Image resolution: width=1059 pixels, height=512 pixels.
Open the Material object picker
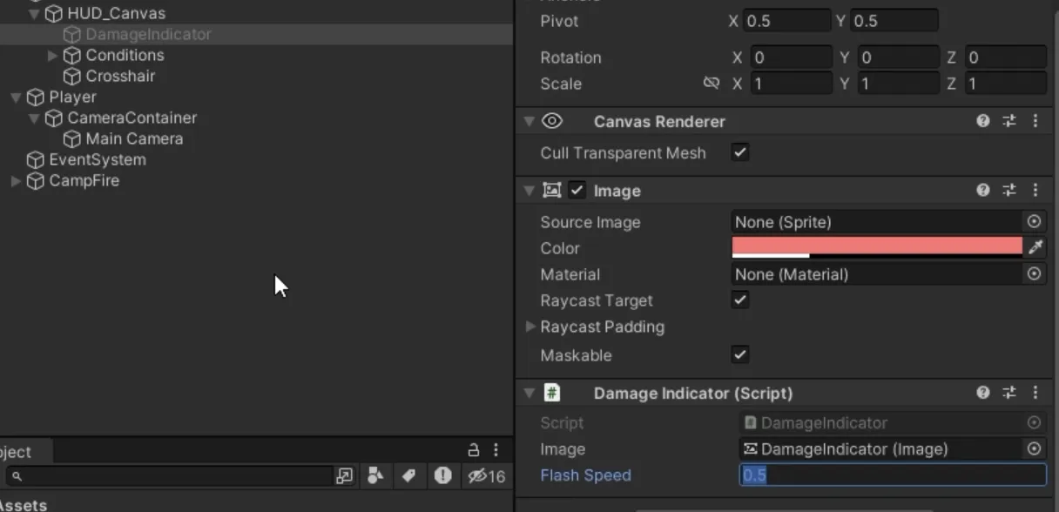point(1034,274)
